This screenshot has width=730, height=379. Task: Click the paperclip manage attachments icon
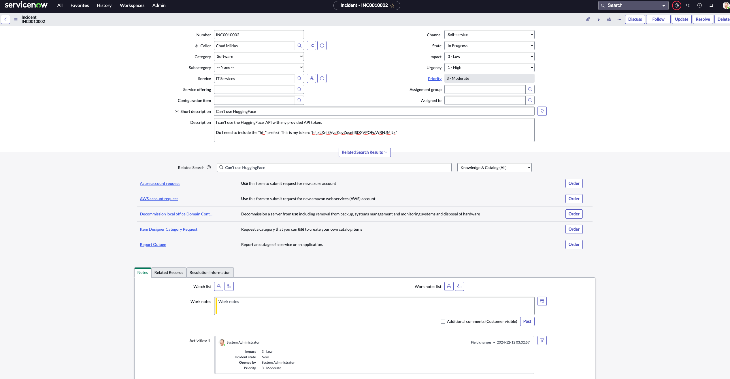(x=588, y=19)
